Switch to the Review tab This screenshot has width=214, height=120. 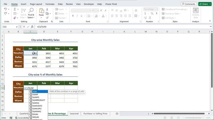coord(69,4)
